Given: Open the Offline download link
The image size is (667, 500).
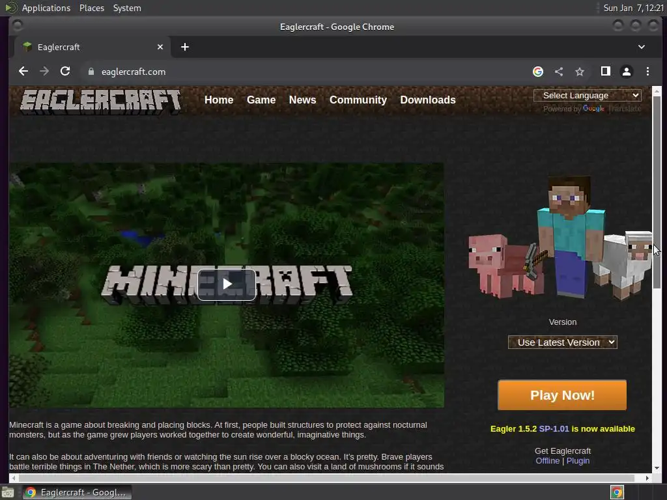Looking at the screenshot, I should (x=547, y=461).
